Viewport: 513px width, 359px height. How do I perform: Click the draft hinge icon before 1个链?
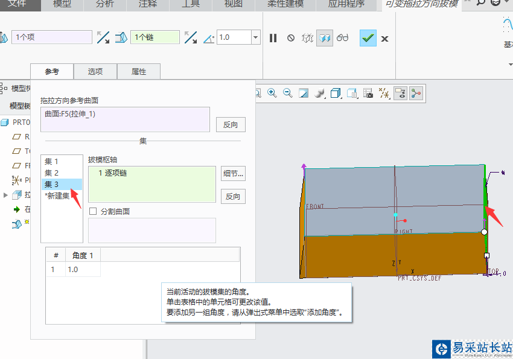(121, 37)
